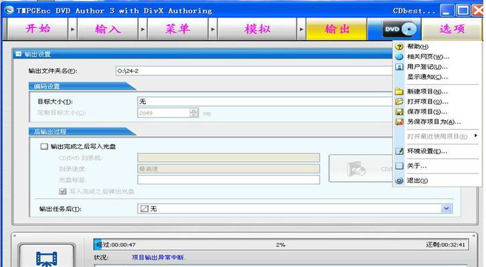This screenshot has width=486, height=267.
Task: Choose 用户登记(U) user registration entry
Action: click(x=427, y=67)
